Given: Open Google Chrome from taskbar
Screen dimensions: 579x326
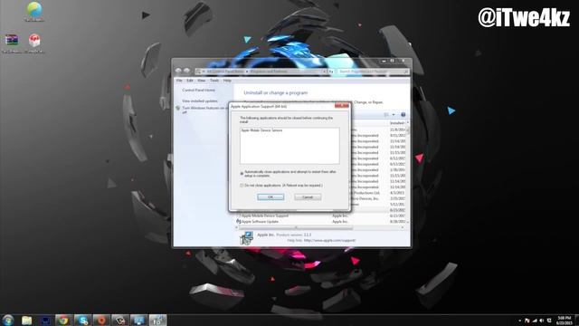Looking at the screenshot, I should click(x=63, y=320).
